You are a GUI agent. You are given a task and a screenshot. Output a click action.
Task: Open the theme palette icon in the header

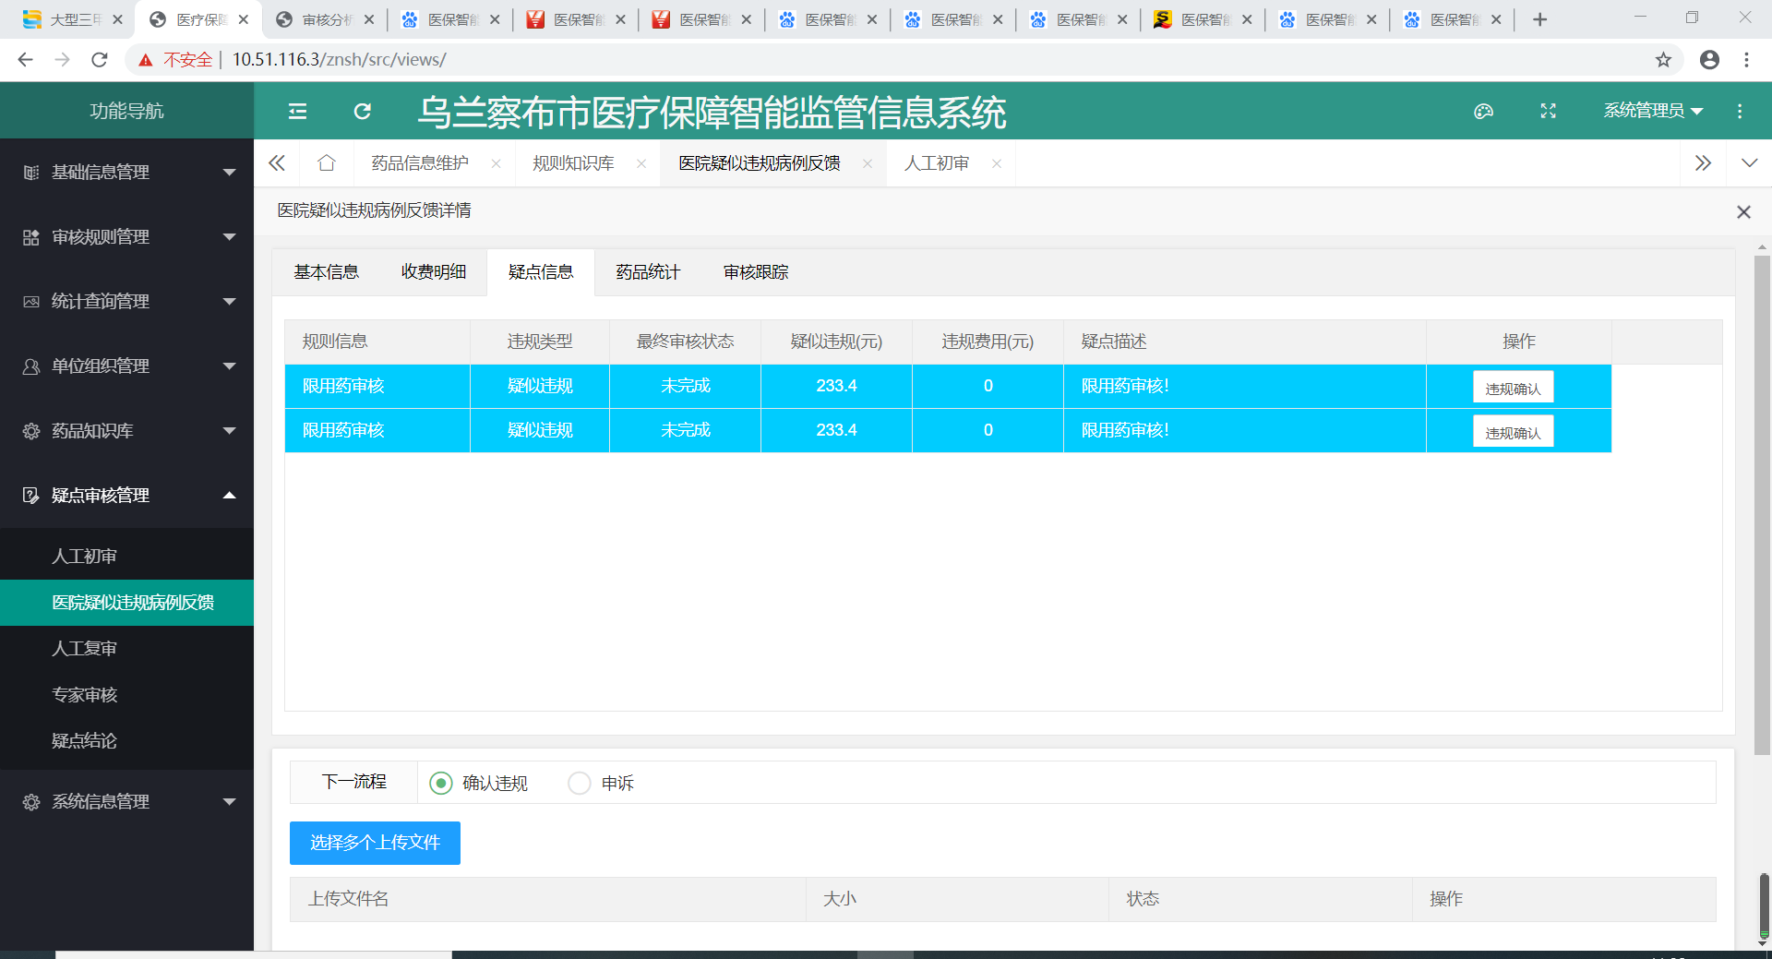click(1483, 111)
